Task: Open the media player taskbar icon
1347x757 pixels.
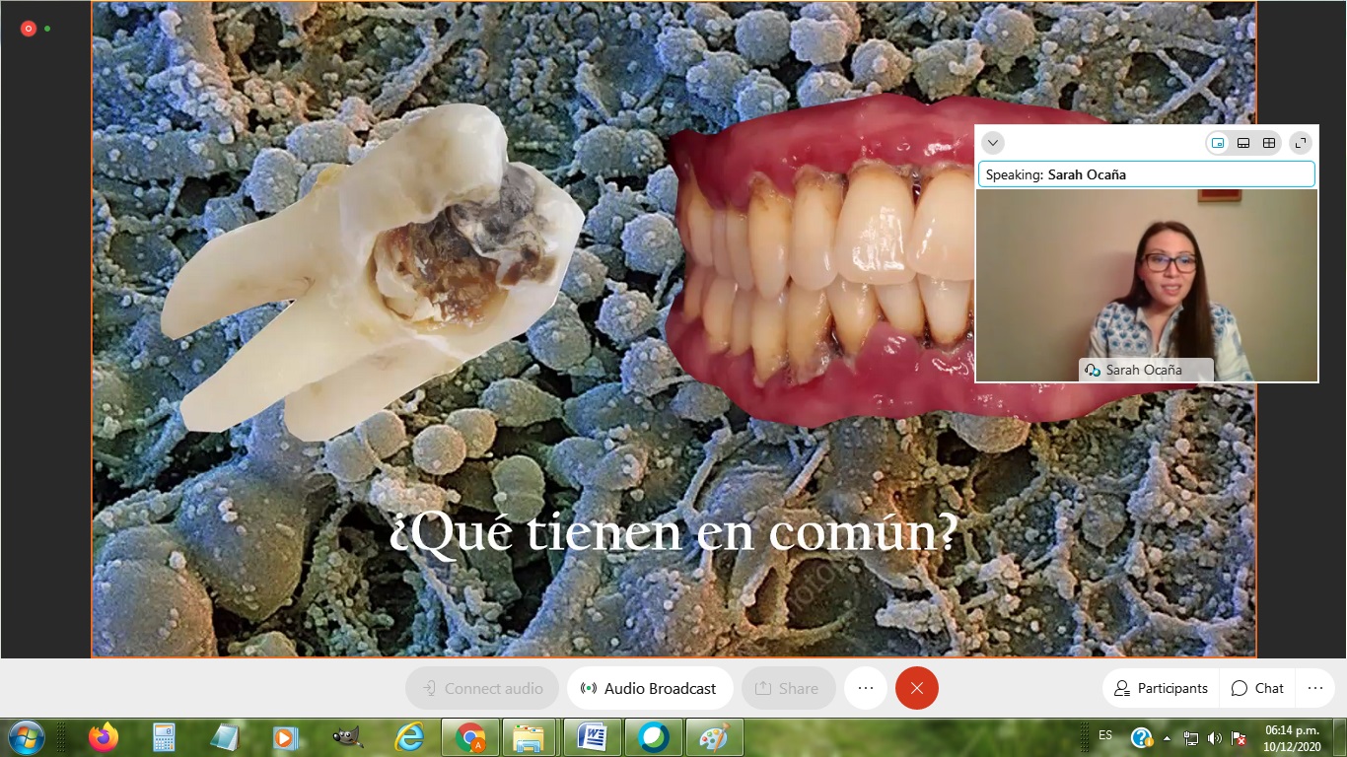Action: tap(285, 737)
